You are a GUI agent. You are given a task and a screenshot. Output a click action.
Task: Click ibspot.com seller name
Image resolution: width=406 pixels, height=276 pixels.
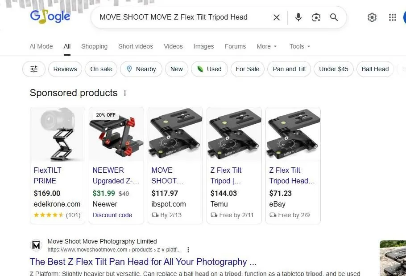[x=169, y=204]
